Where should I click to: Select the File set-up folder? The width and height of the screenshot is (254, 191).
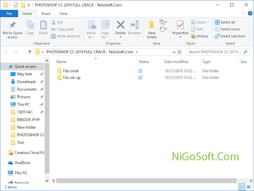click(x=71, y=78)
